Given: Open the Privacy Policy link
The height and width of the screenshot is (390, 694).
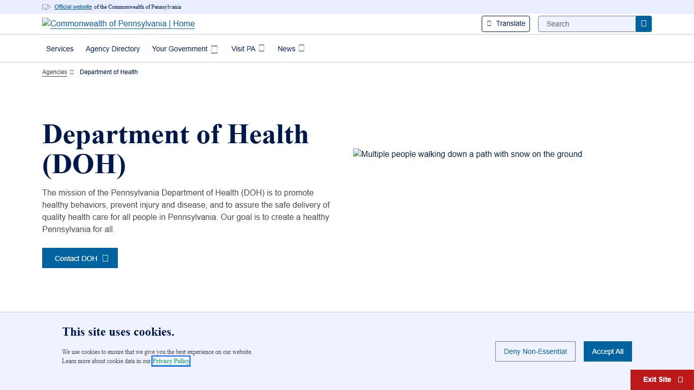Looking at the screenshot, I should [x=171, y=361].
